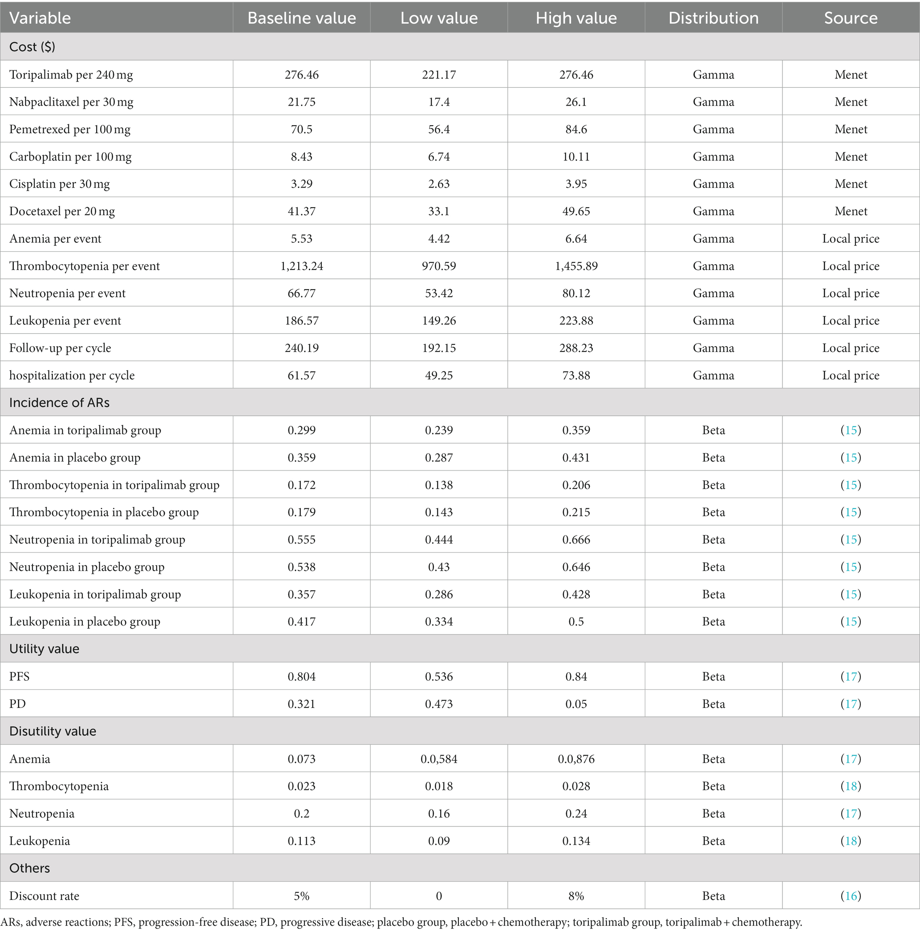The image size is (920, 932).
Task: Click Beta distribution in Discount rate row
Action: click(x=714, y=895)
